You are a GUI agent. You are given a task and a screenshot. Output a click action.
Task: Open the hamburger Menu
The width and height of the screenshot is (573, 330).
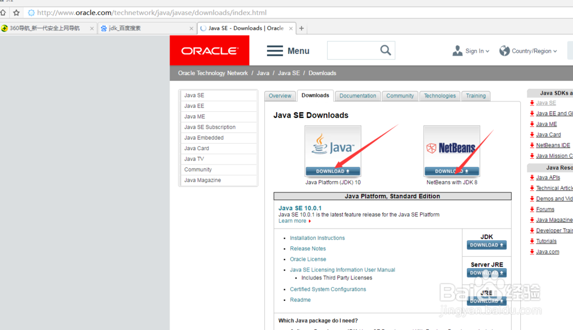coord(288,51)
